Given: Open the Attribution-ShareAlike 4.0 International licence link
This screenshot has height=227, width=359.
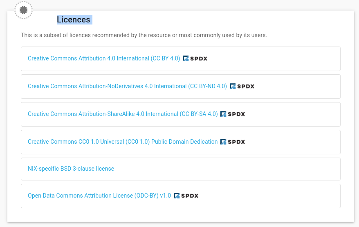Looking at the screenshot, I should (123, 114).
